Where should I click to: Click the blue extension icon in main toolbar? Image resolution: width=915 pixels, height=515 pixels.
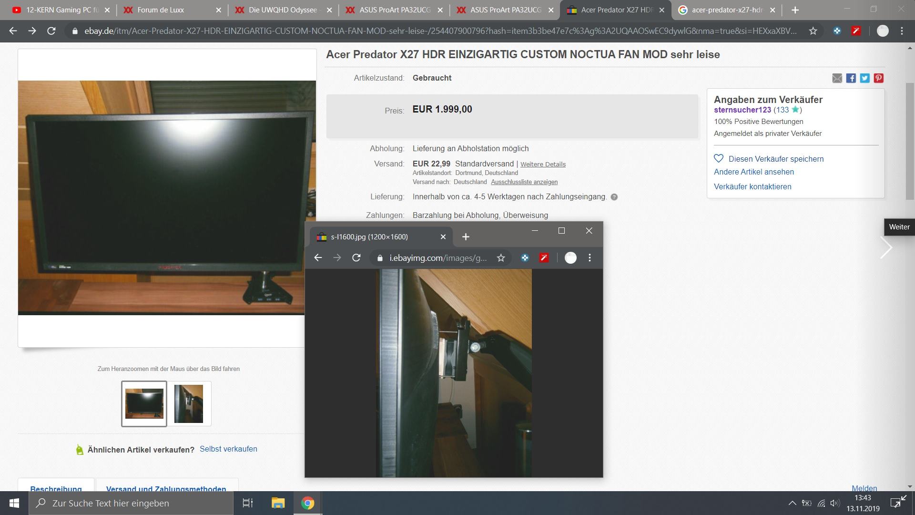tap(837, 31)
